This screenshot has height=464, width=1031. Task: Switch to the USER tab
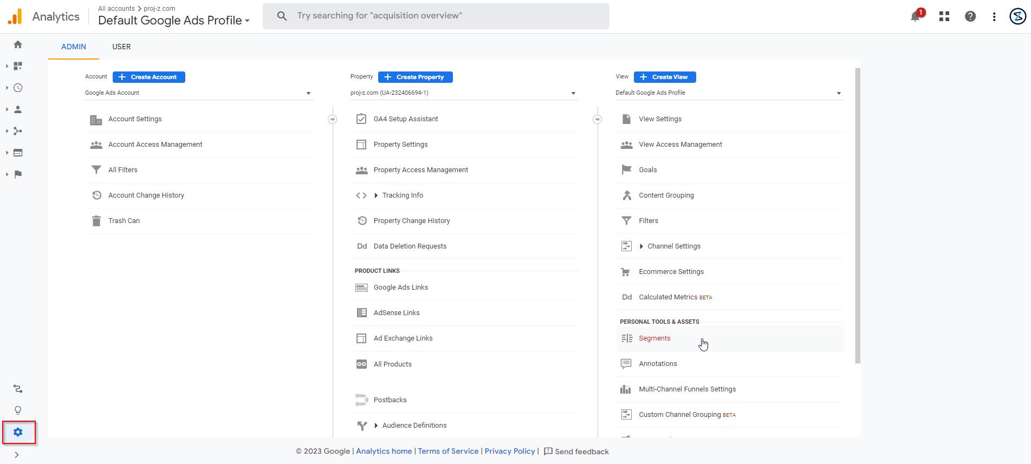[x=121, y=47]
